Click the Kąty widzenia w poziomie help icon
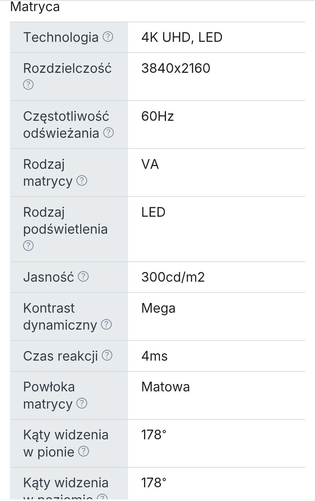315x501 pixels. (102, 497)
